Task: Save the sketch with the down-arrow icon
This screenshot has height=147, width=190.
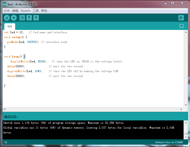Action: click(x=36, y=18)
